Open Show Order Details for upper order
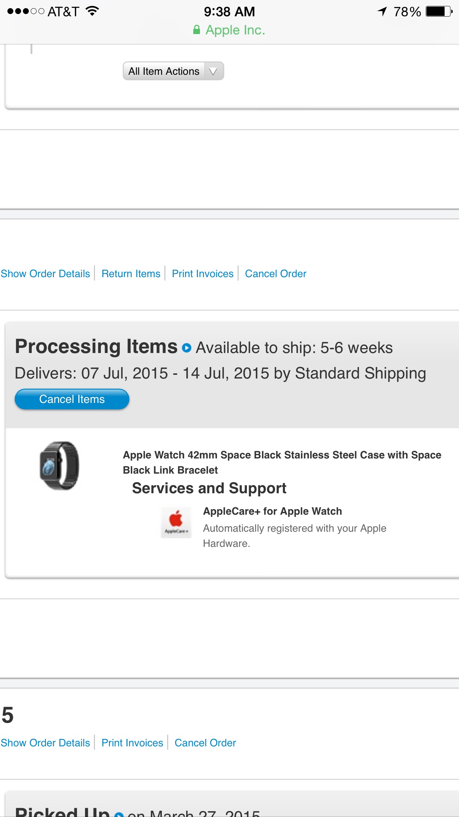 45,273
